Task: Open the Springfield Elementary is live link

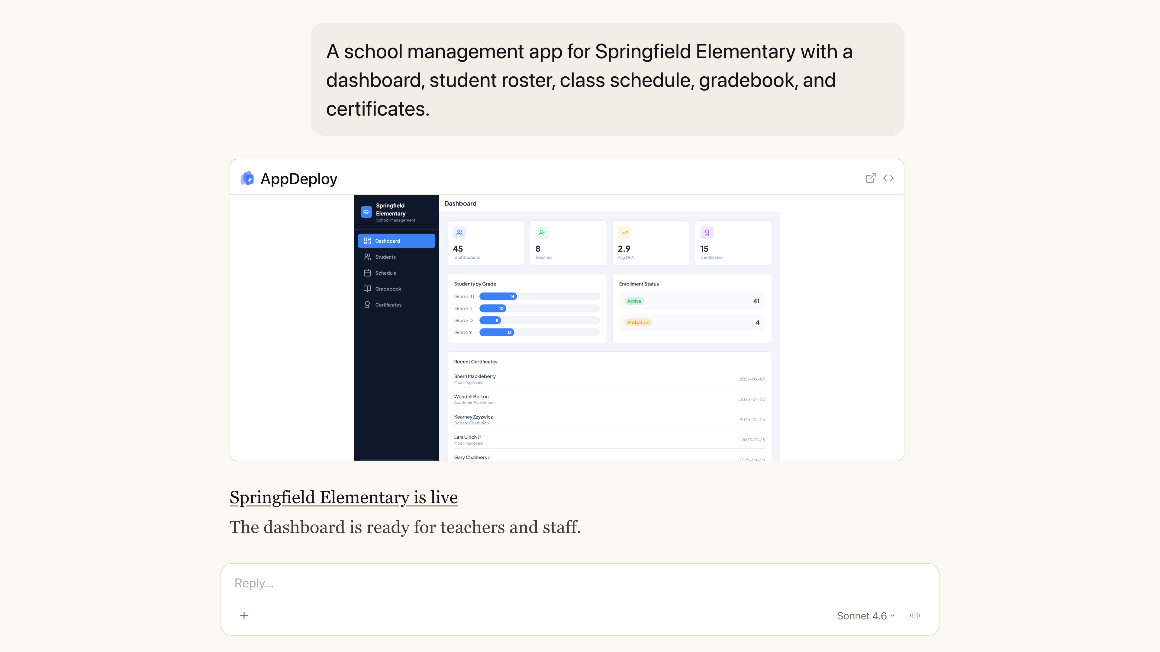Action: [343, 497]
